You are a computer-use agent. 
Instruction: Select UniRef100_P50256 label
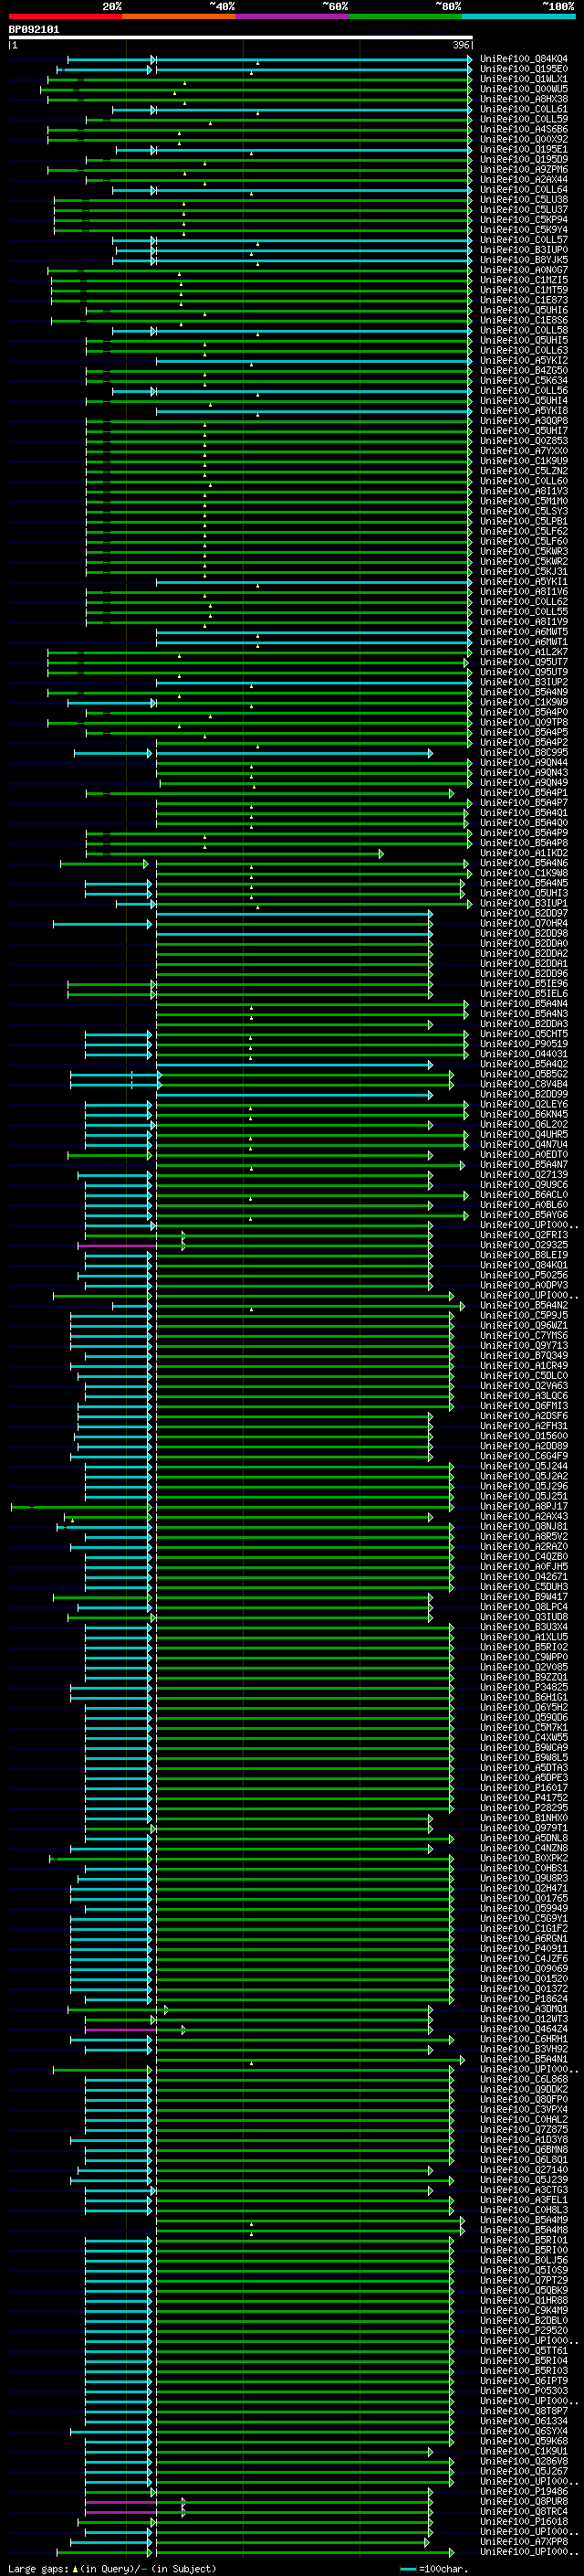coord(524,1275)
